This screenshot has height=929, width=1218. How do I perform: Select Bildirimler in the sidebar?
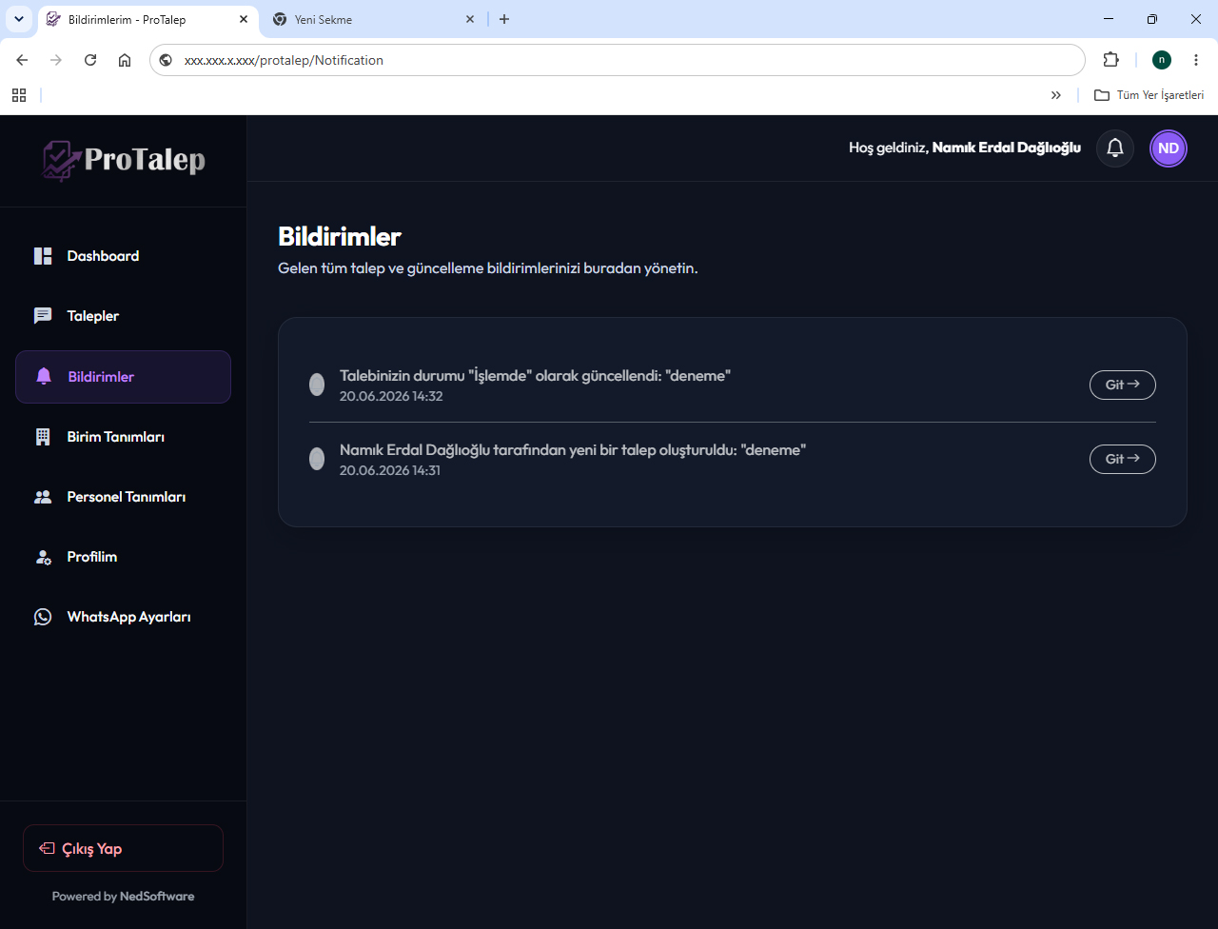pyautogui.click(x=123, y=377)
